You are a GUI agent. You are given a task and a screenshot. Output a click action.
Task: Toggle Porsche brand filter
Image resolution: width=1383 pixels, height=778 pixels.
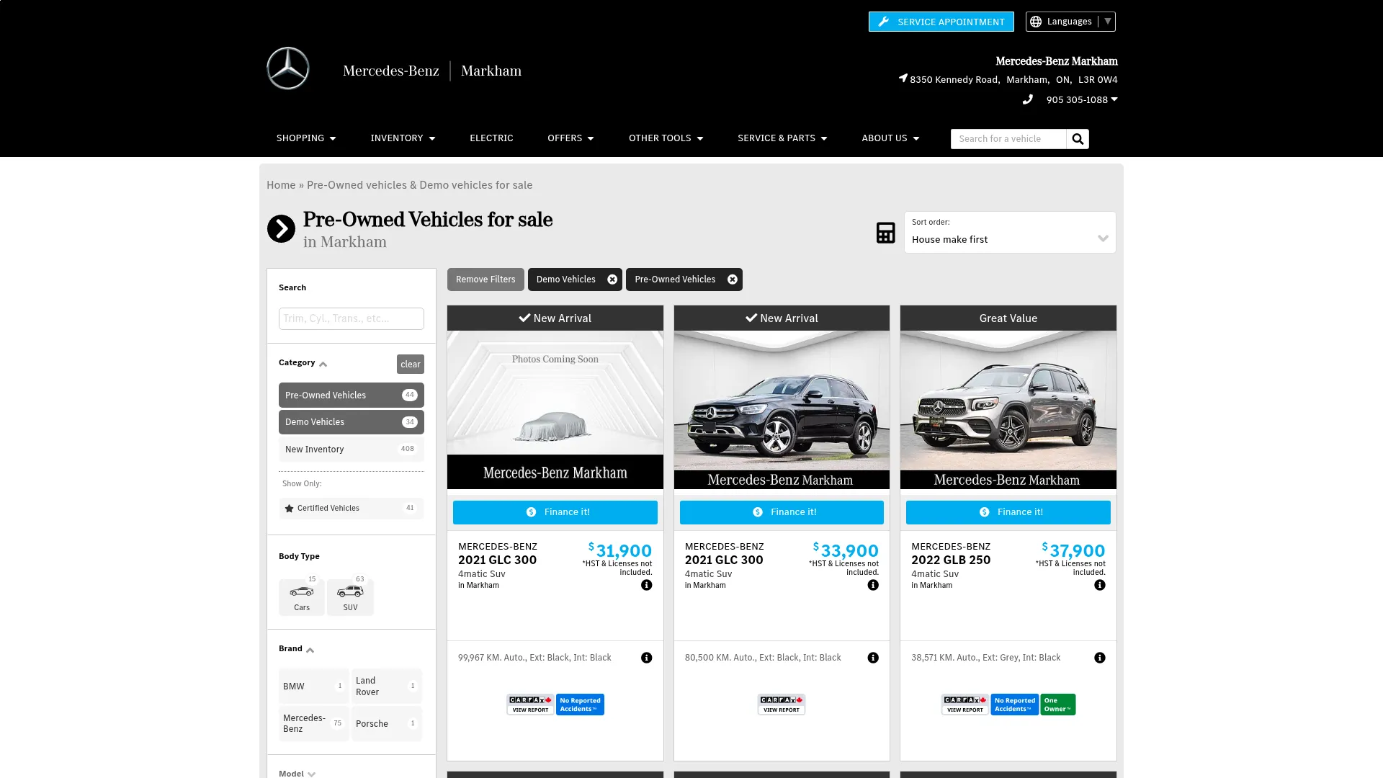coord(387,724)
